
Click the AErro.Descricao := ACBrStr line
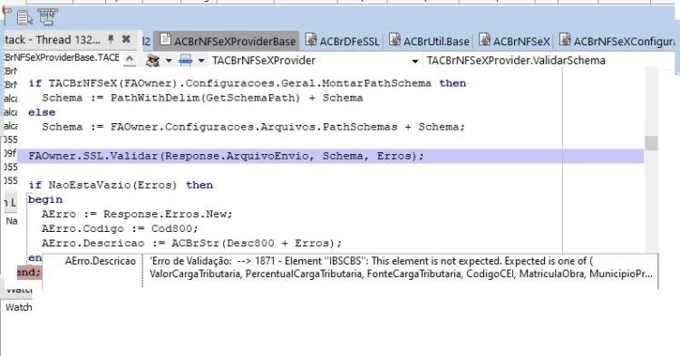tap(191, 243)
